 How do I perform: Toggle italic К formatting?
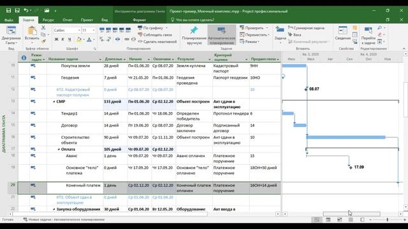click(62, 39)
